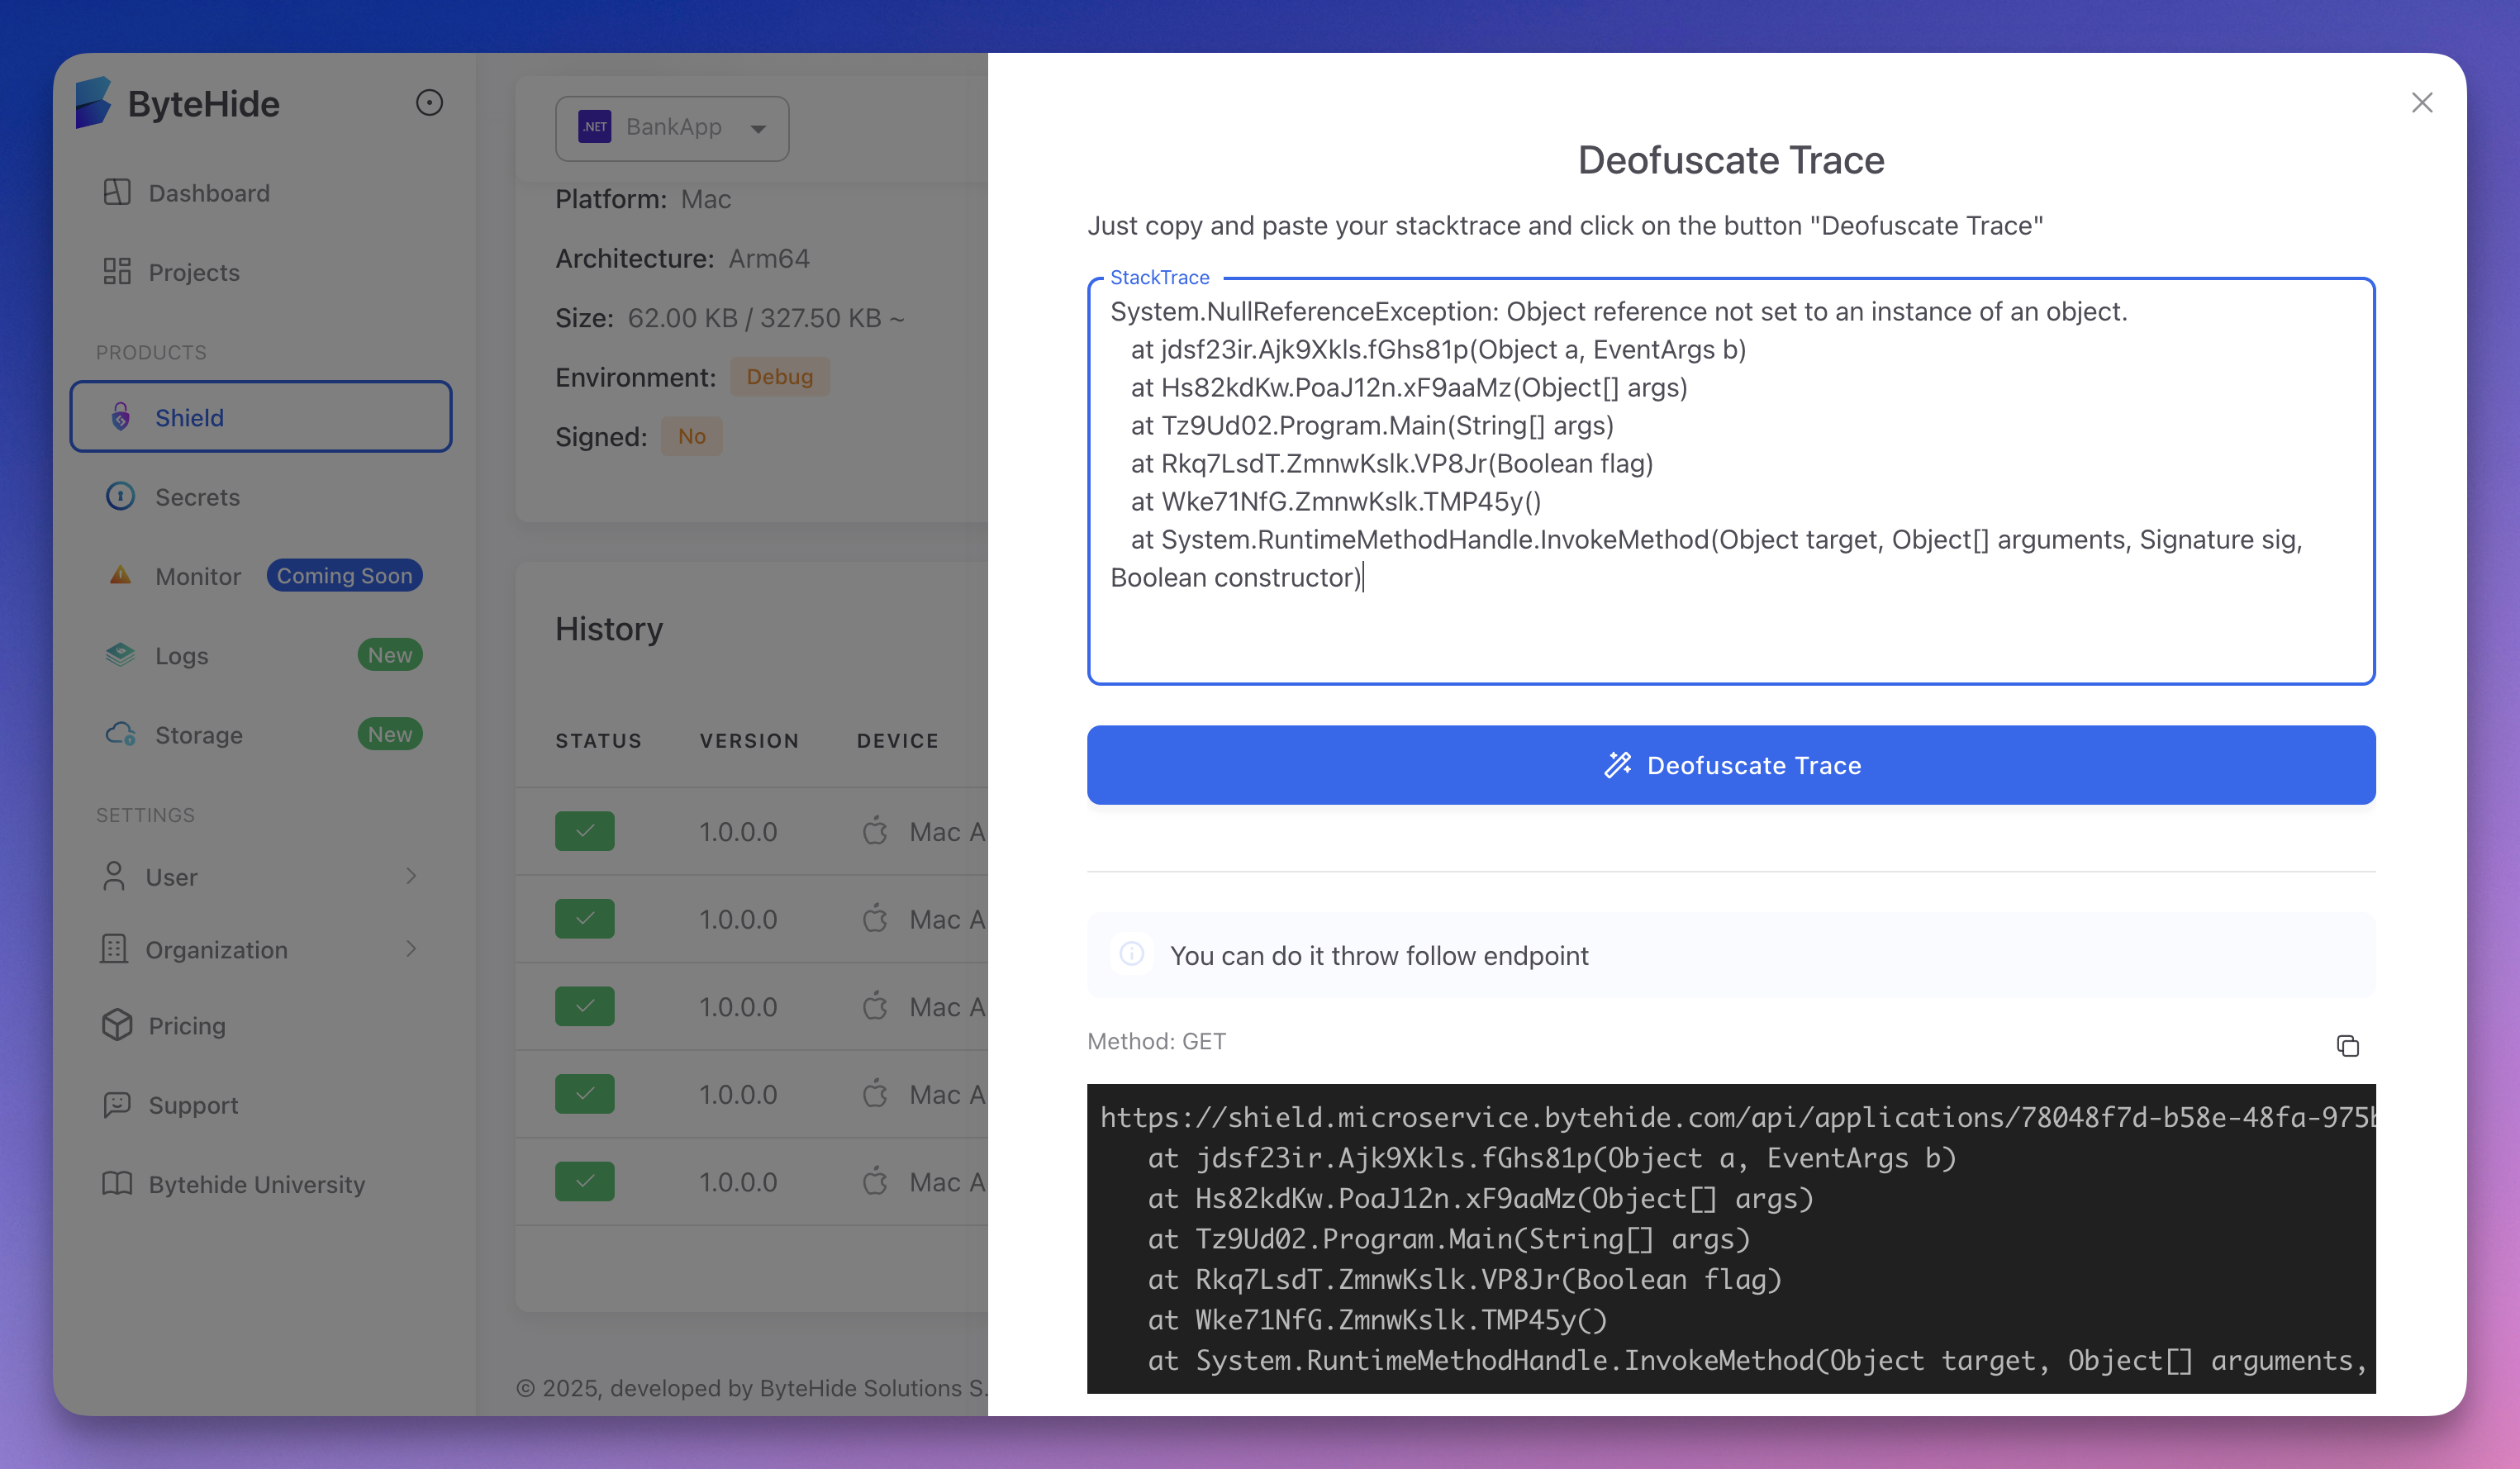This screenshot has width=2520, height=1469.
Task: Close the Deofuscate Trace panel
Action: 2421,103
